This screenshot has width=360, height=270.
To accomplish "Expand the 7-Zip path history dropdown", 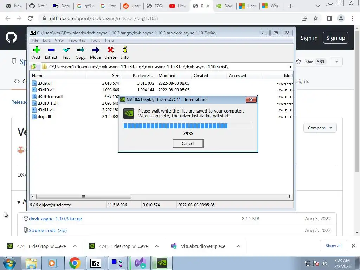I will (x=290, y=67).
